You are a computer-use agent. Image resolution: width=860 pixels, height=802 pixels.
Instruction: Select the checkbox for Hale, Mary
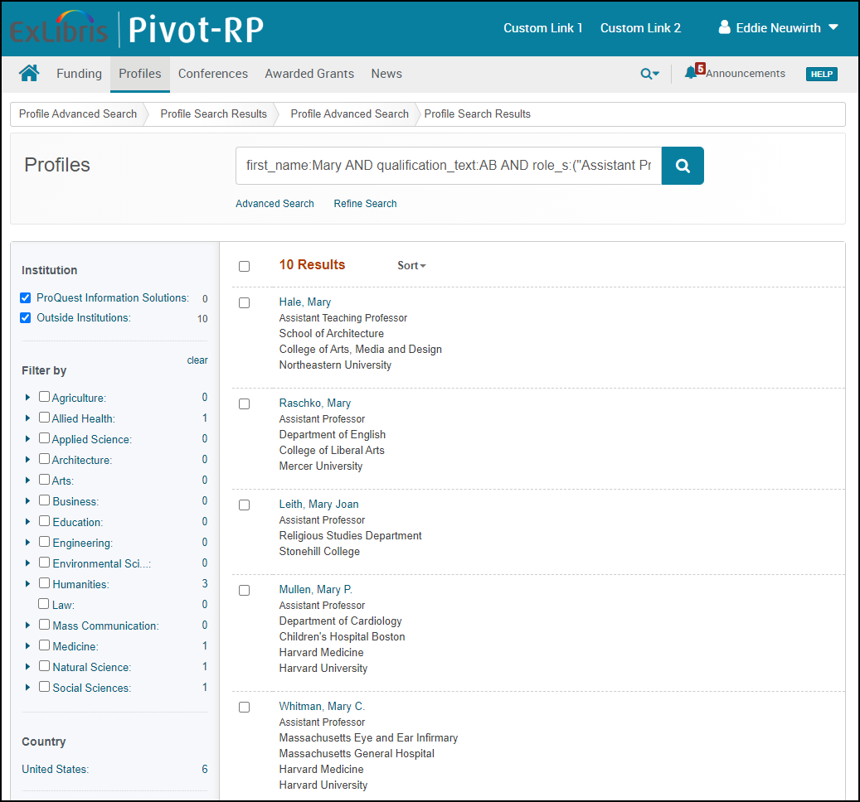(x=244, y=303)
